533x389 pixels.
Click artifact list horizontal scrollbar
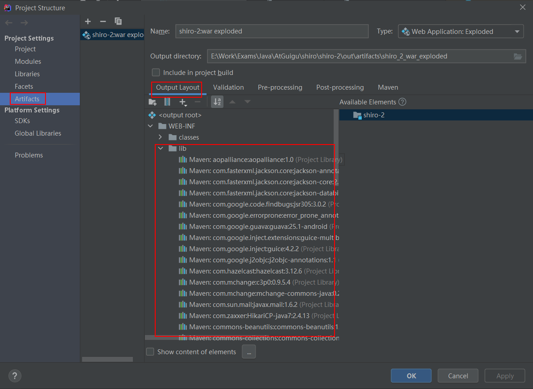(x=107, y=360)
